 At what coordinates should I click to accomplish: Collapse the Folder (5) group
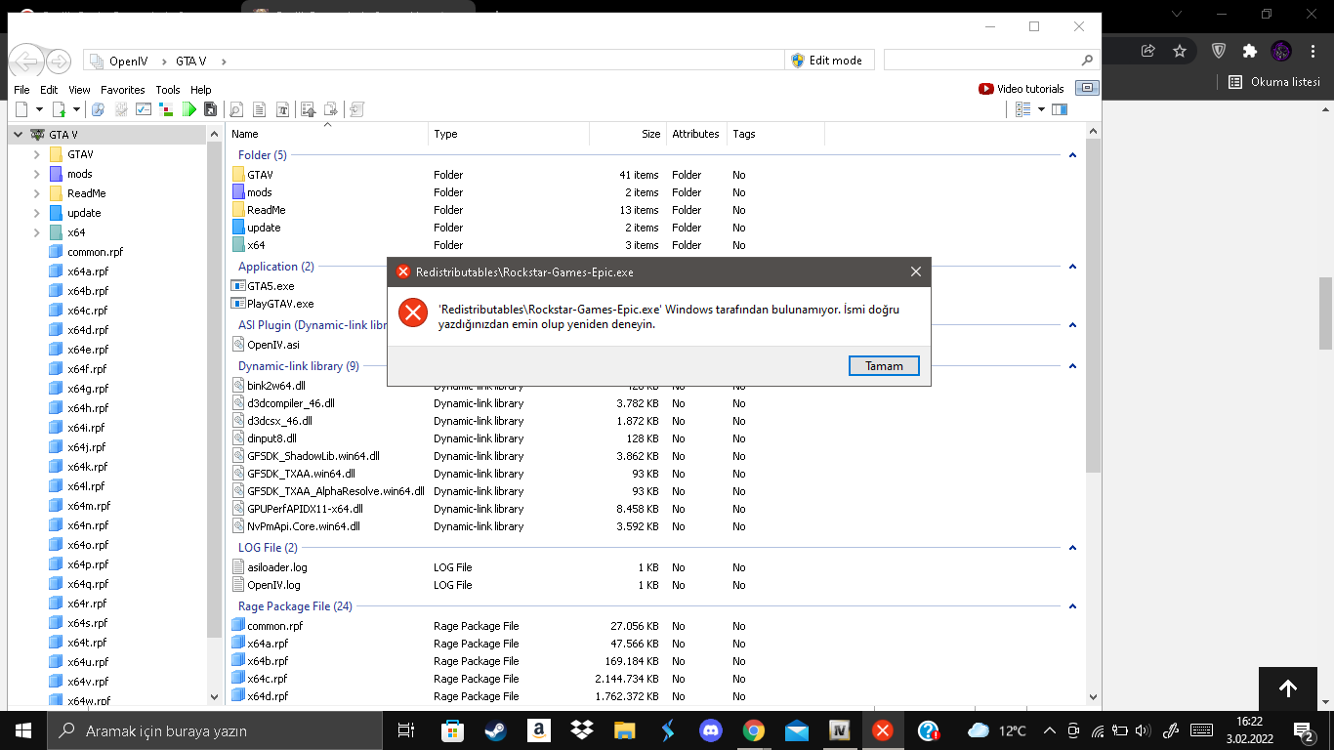[1072, 155]
